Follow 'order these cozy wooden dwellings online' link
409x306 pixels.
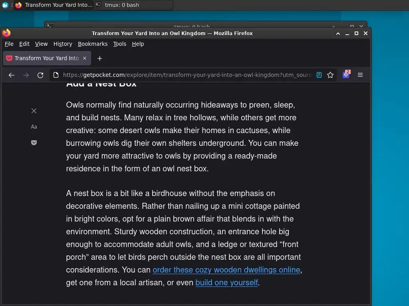click(226, 270)
